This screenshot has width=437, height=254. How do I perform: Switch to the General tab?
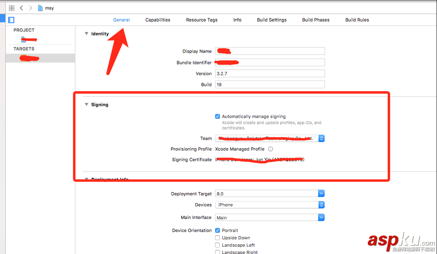click(121, 20)
